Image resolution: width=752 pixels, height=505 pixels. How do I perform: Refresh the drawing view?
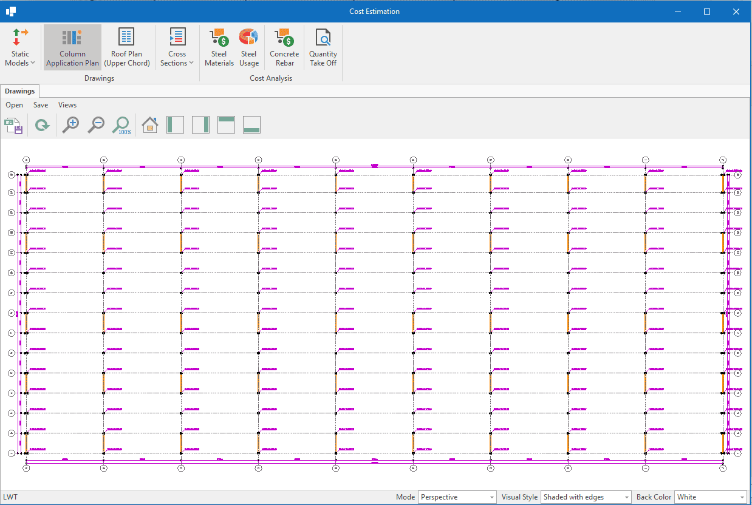[42, 126]
